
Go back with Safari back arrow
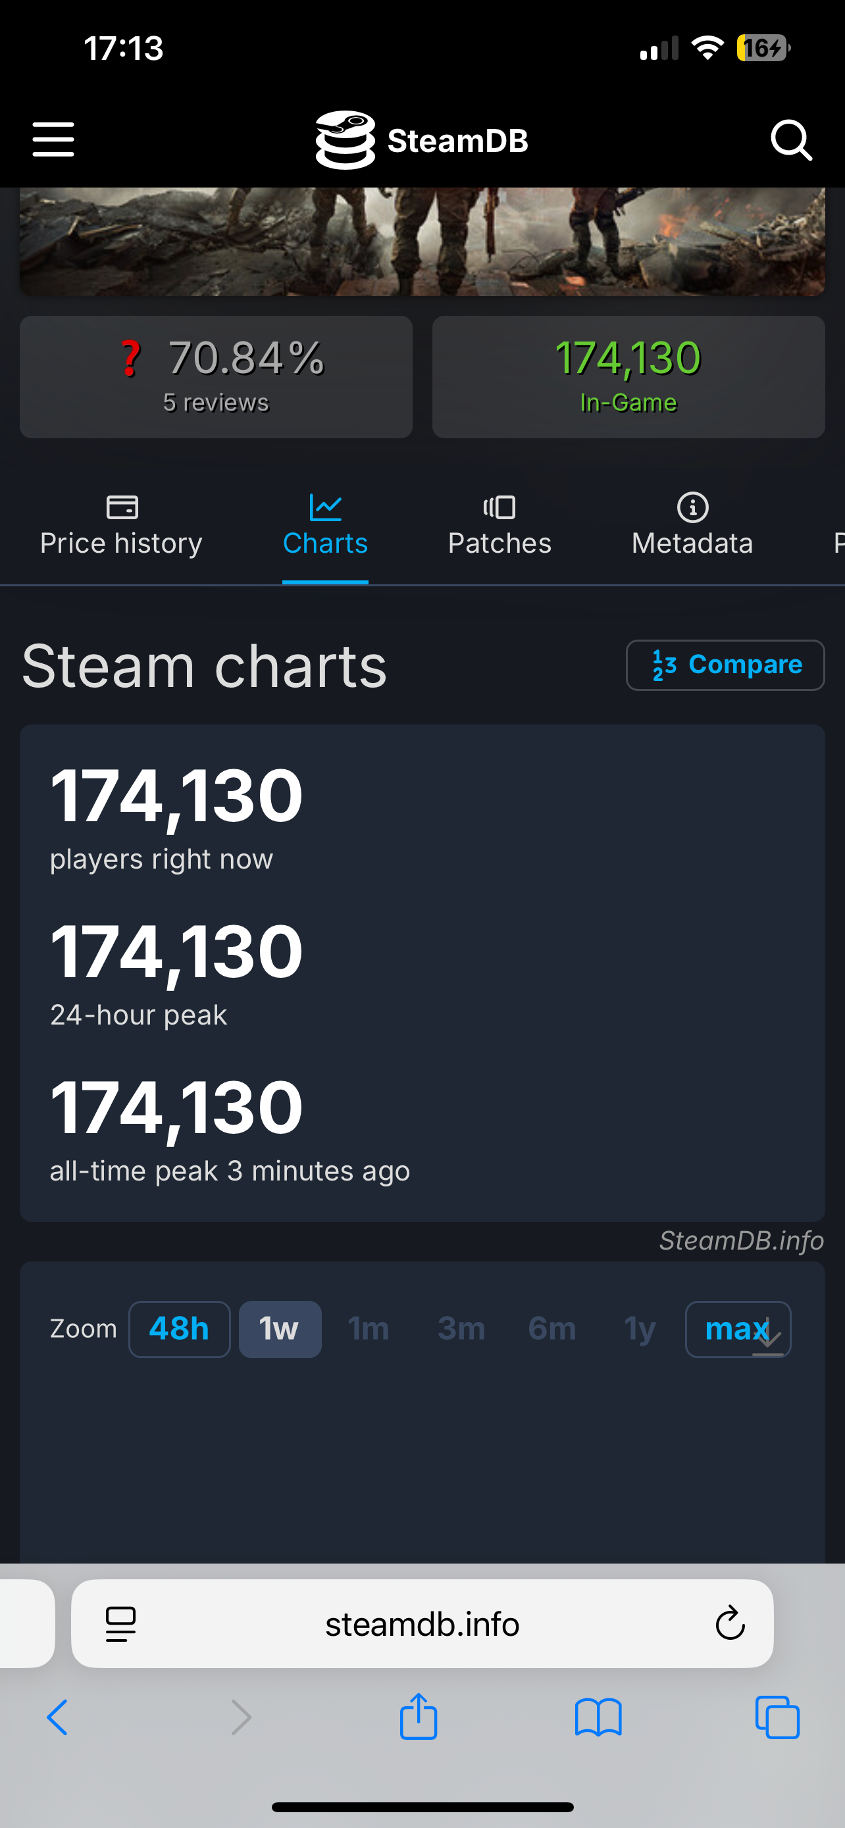58,1718
